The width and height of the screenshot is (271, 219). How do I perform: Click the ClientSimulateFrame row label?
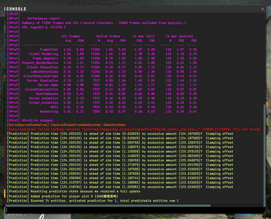pyautogui.click(x=41, y=76)
